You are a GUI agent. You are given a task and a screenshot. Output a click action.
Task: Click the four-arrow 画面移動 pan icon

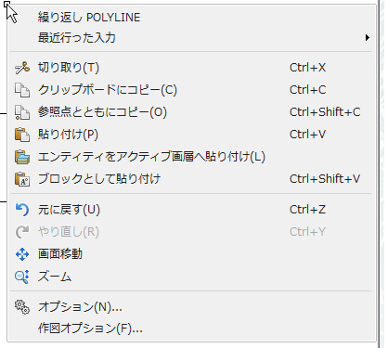[x=22, y=254]
